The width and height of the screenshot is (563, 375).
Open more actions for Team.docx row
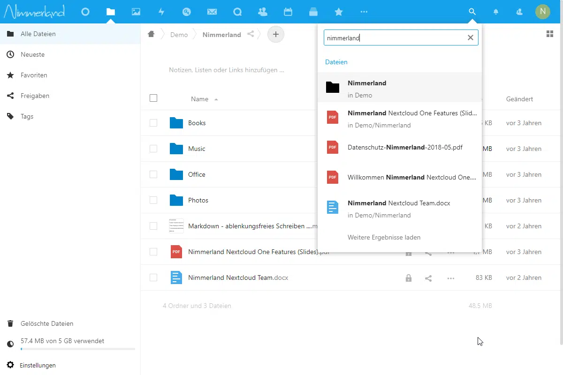click(451, 278)
